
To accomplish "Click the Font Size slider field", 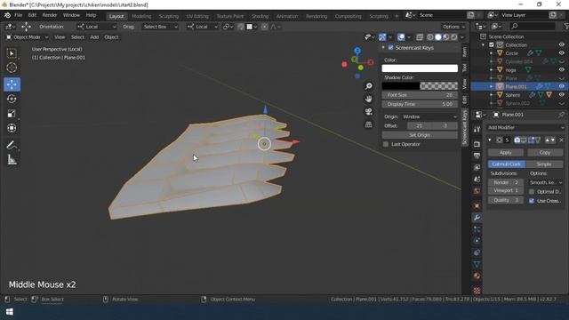I will 420,95.
